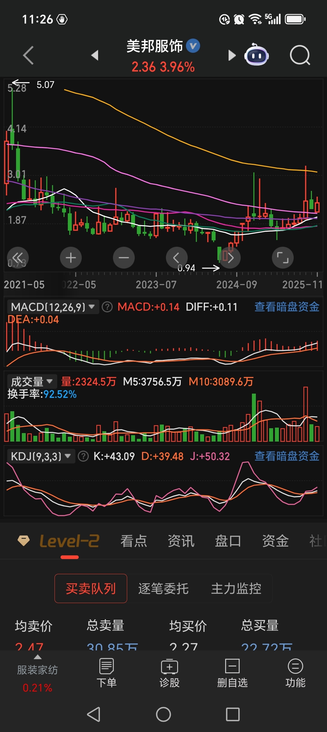
Task: Tap stock name 美邦服饰 title
Action: [155, 46]
